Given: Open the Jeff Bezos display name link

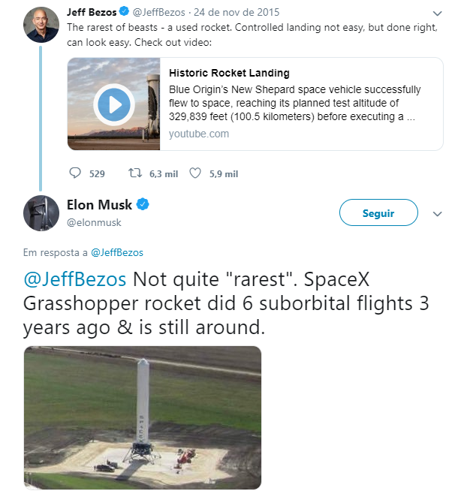Looking at the screenshot, I should (x=92, y=13).
